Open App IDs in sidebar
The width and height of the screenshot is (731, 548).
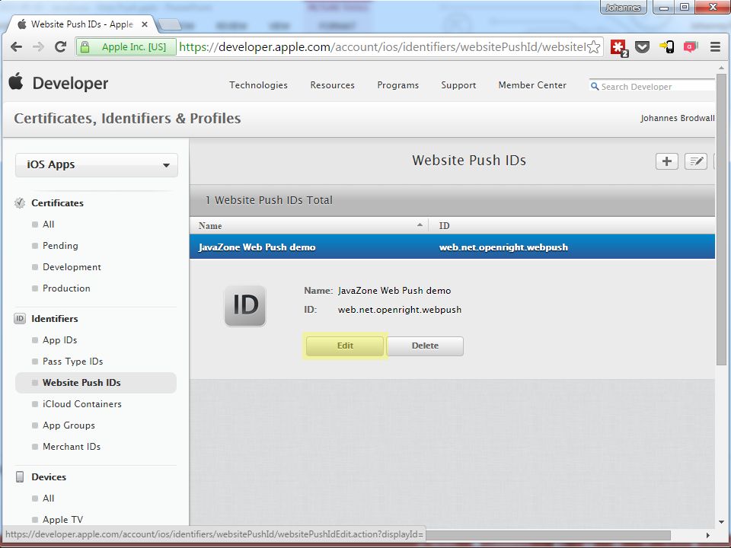tap(59, 340)
